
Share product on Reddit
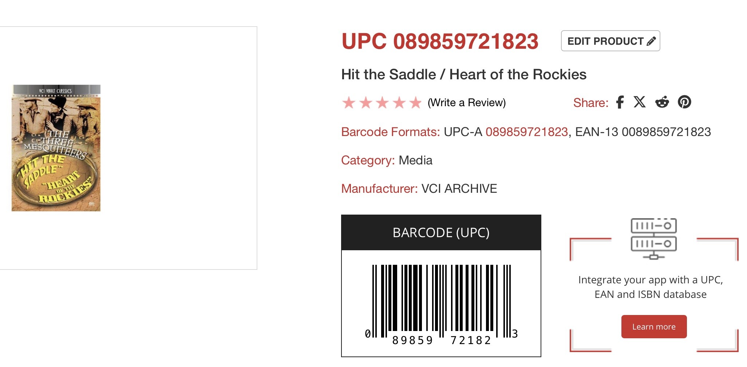[662, 102]
